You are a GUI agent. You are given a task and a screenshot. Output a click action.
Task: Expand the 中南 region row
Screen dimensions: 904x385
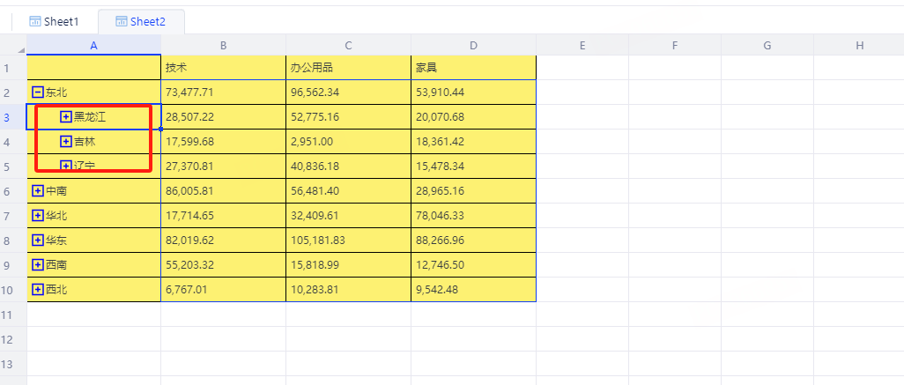pyautogui.click(x=37, y=190)
